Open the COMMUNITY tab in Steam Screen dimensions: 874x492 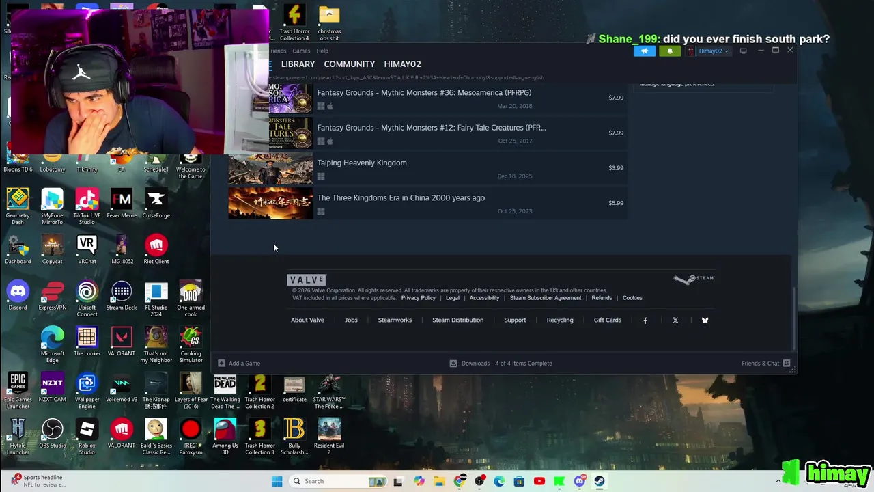(x=350, y=64)
